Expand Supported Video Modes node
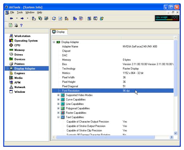 point(58,95)
